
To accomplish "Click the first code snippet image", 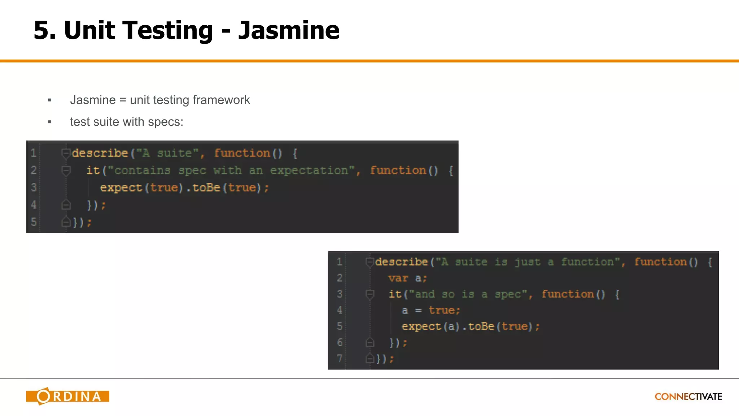I will tap(242, 187).
